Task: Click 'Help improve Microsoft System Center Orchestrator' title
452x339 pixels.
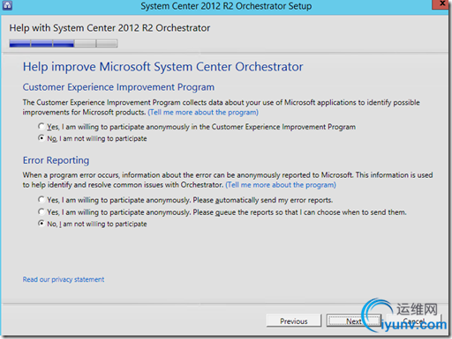Action: coord(163,67)
